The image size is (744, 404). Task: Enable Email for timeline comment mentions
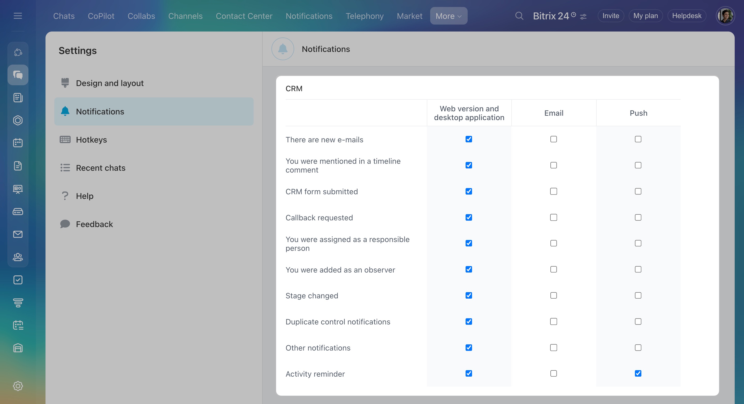[553, 165]
